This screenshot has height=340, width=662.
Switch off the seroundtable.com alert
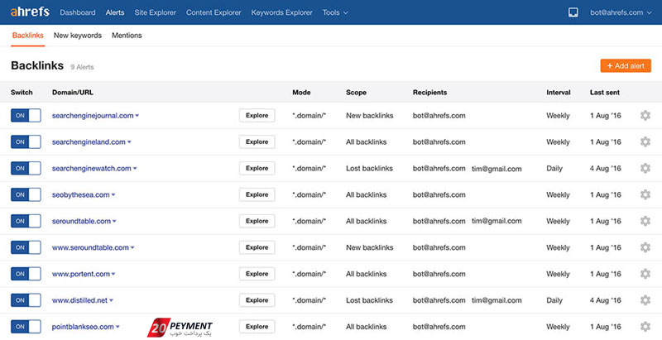(x=26, y=221)
